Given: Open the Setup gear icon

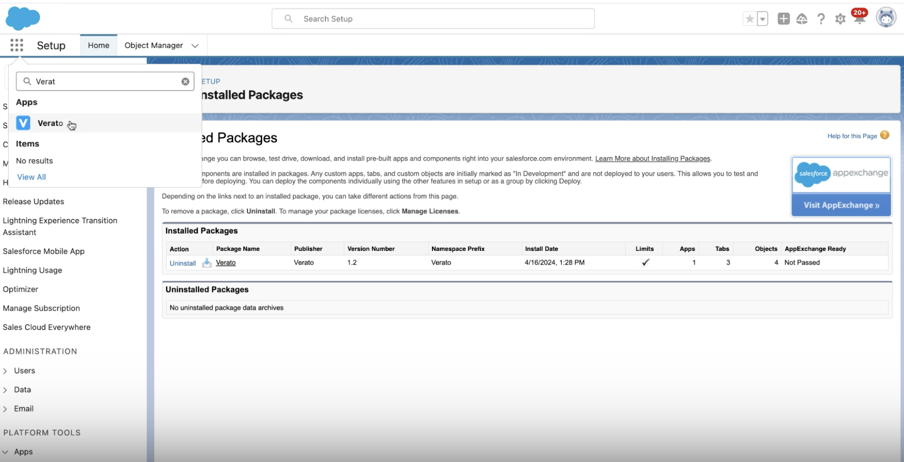Looking at the screenshot, I should click(x=840, y=19).
